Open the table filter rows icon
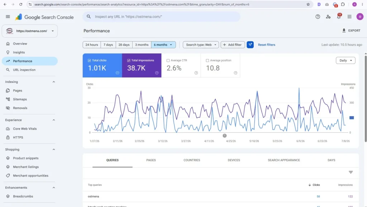367x207 pixels. [351, 172]
